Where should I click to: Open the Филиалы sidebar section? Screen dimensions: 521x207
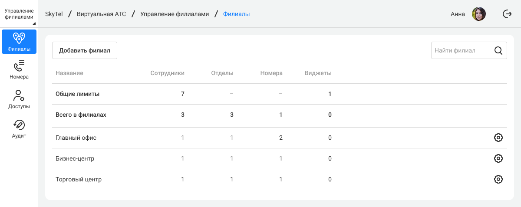(x=19, y=42)
